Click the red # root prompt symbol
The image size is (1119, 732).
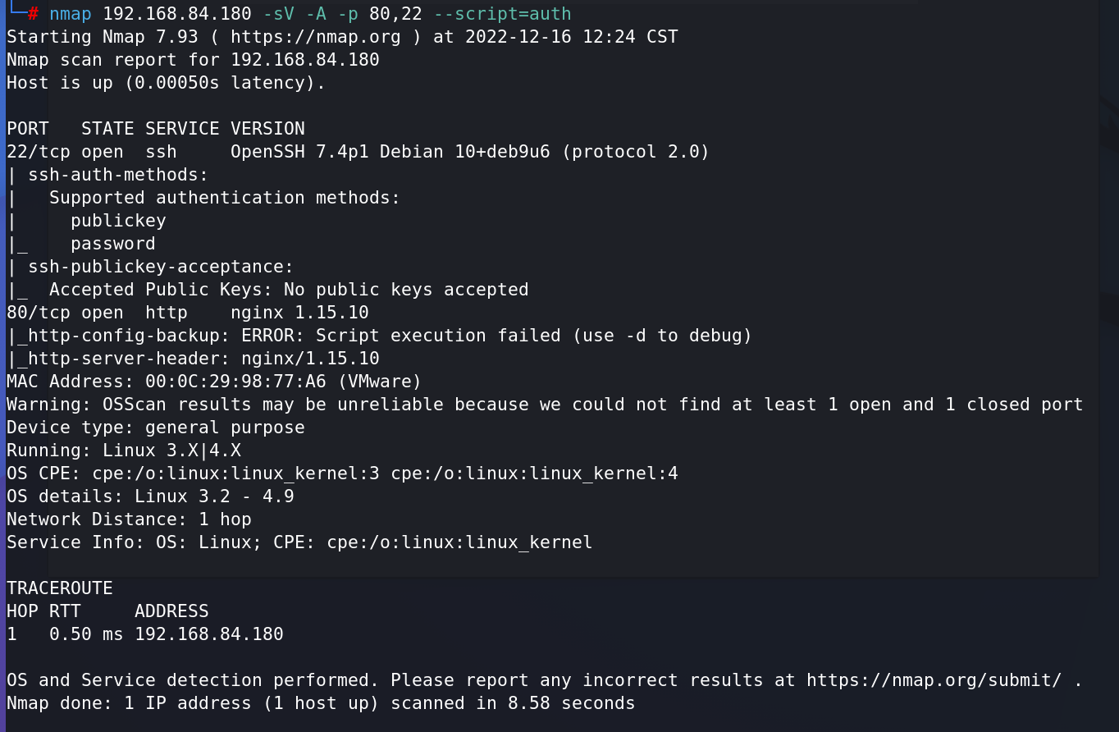[x=33, y=14]
